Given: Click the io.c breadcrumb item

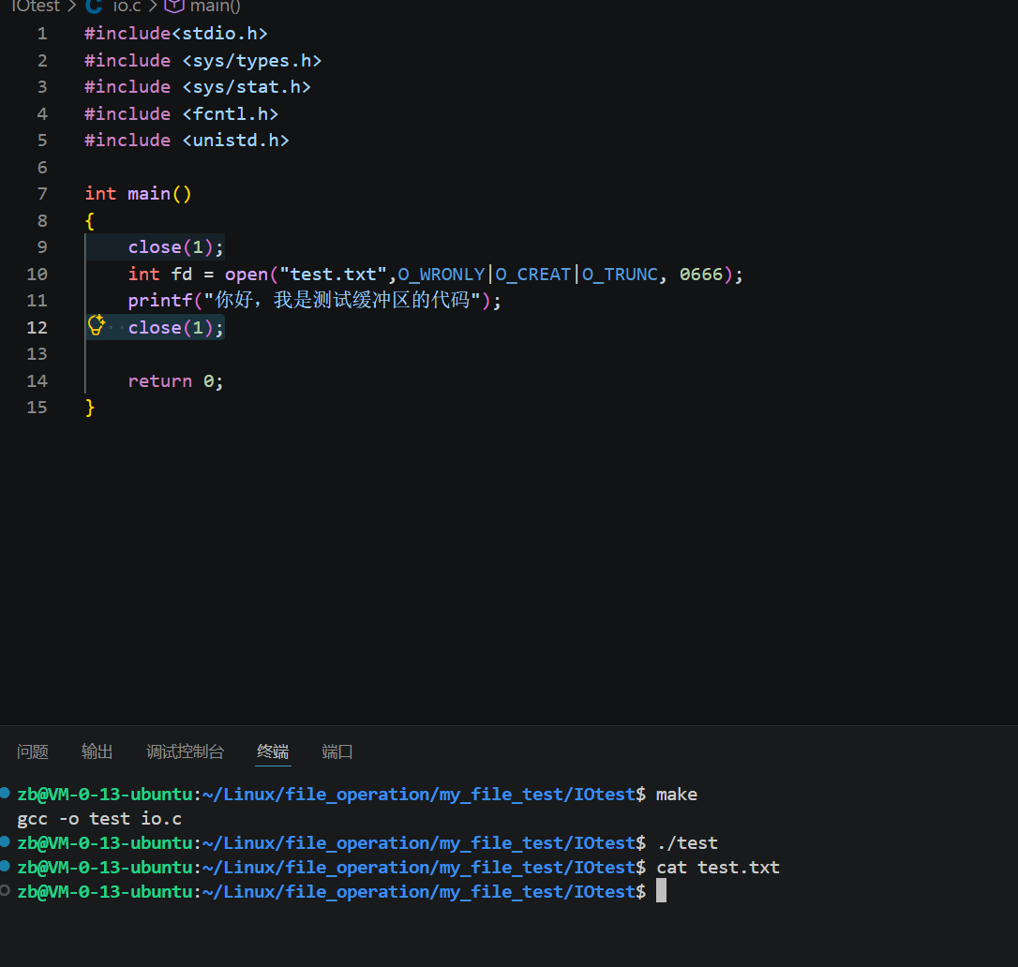Looking at the screenshot, I should click(127, 7).
